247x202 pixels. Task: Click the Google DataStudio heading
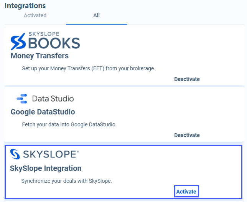[x=43, y=112]
